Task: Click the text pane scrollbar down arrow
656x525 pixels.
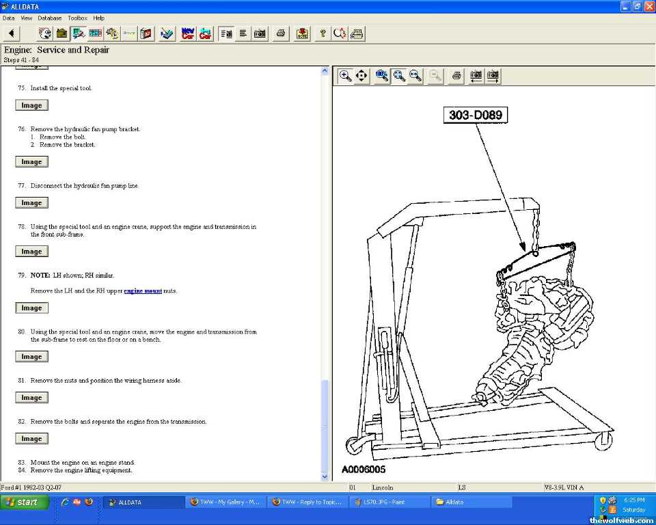Action: 325,476
